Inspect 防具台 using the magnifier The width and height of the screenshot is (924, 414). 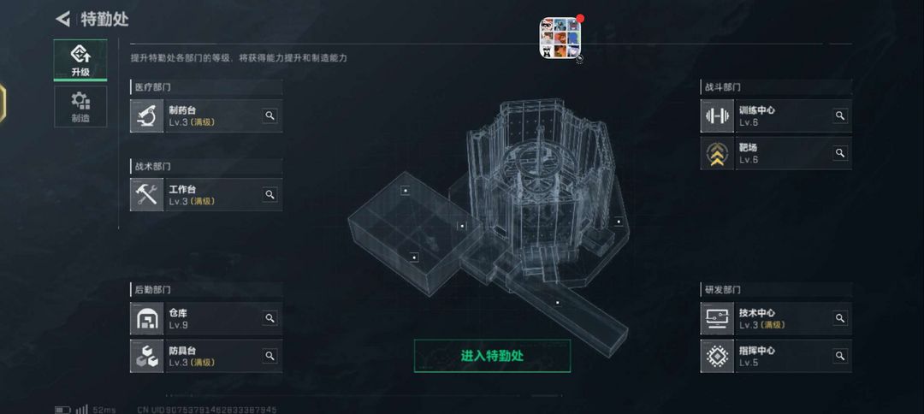(269, 356)
